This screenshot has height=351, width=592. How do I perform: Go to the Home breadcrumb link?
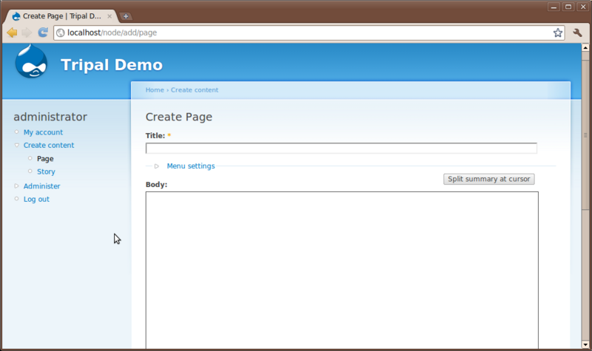point(155,90)
